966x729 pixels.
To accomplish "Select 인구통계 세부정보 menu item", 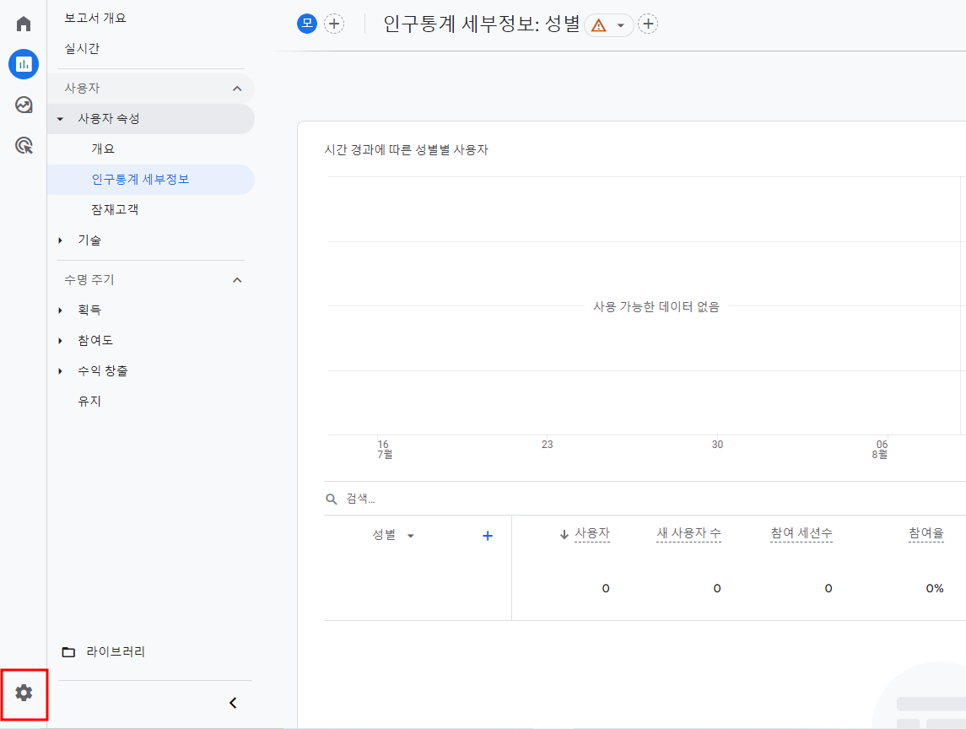I will tap(150, 180).
